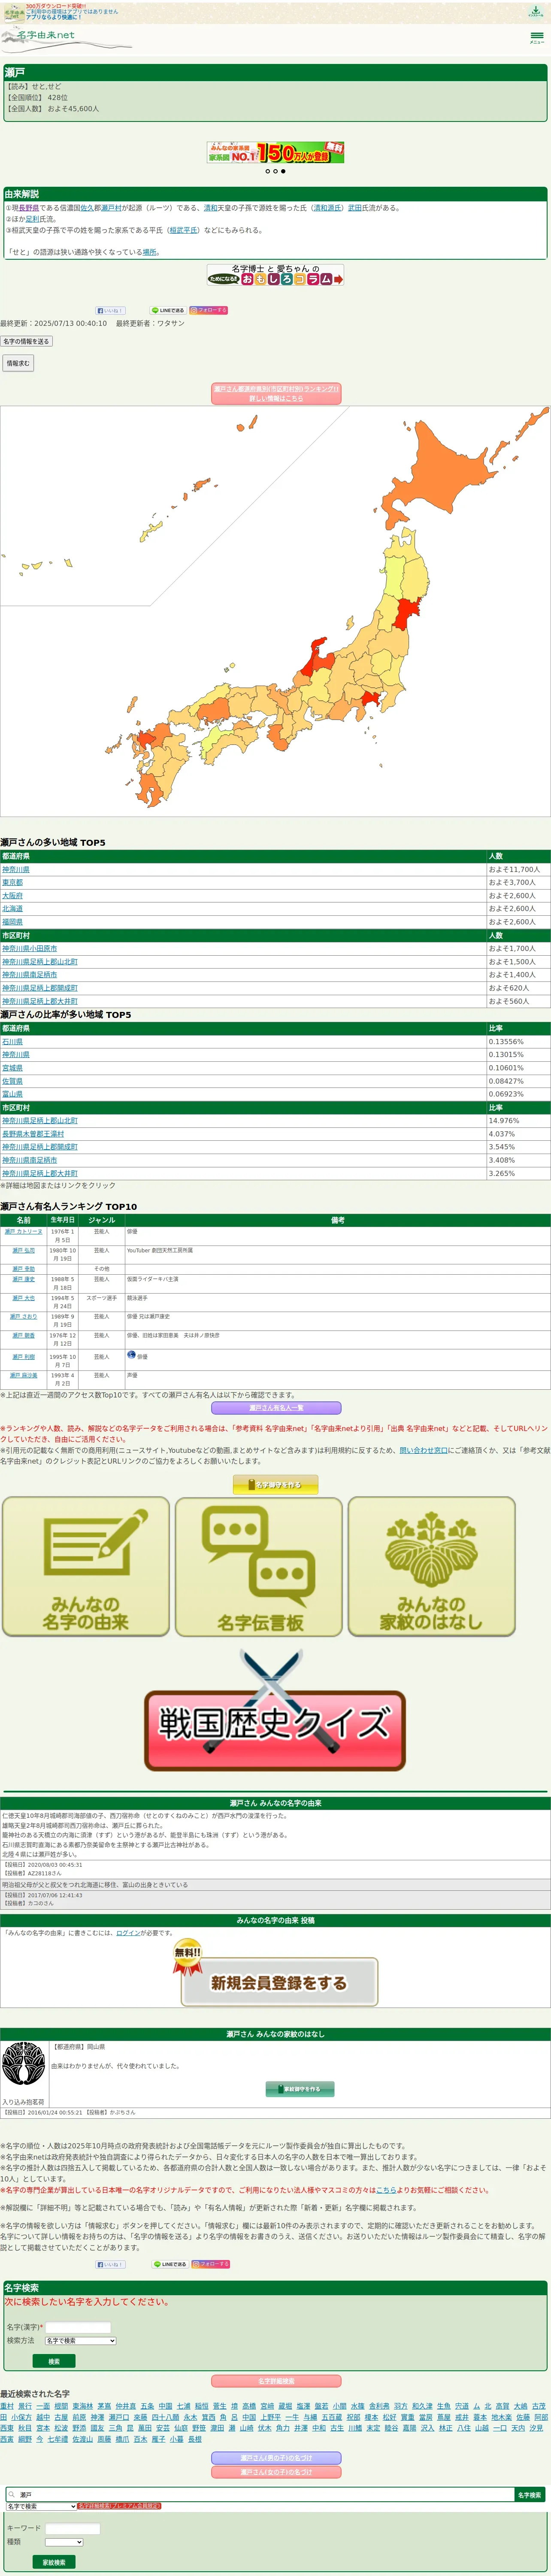Click the green 検索 button under 検索方法
The image size is (551, 2576).
click(54, 2361)
